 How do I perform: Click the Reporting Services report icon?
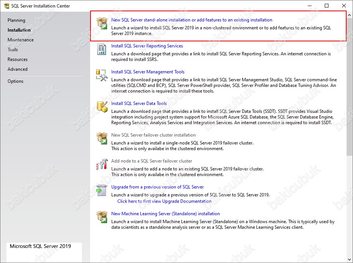coord(101,49)
